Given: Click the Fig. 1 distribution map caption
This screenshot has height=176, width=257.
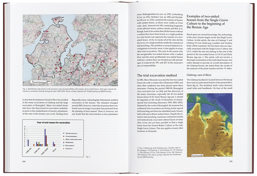Looking at the screenshot, I should pos(69,90).
